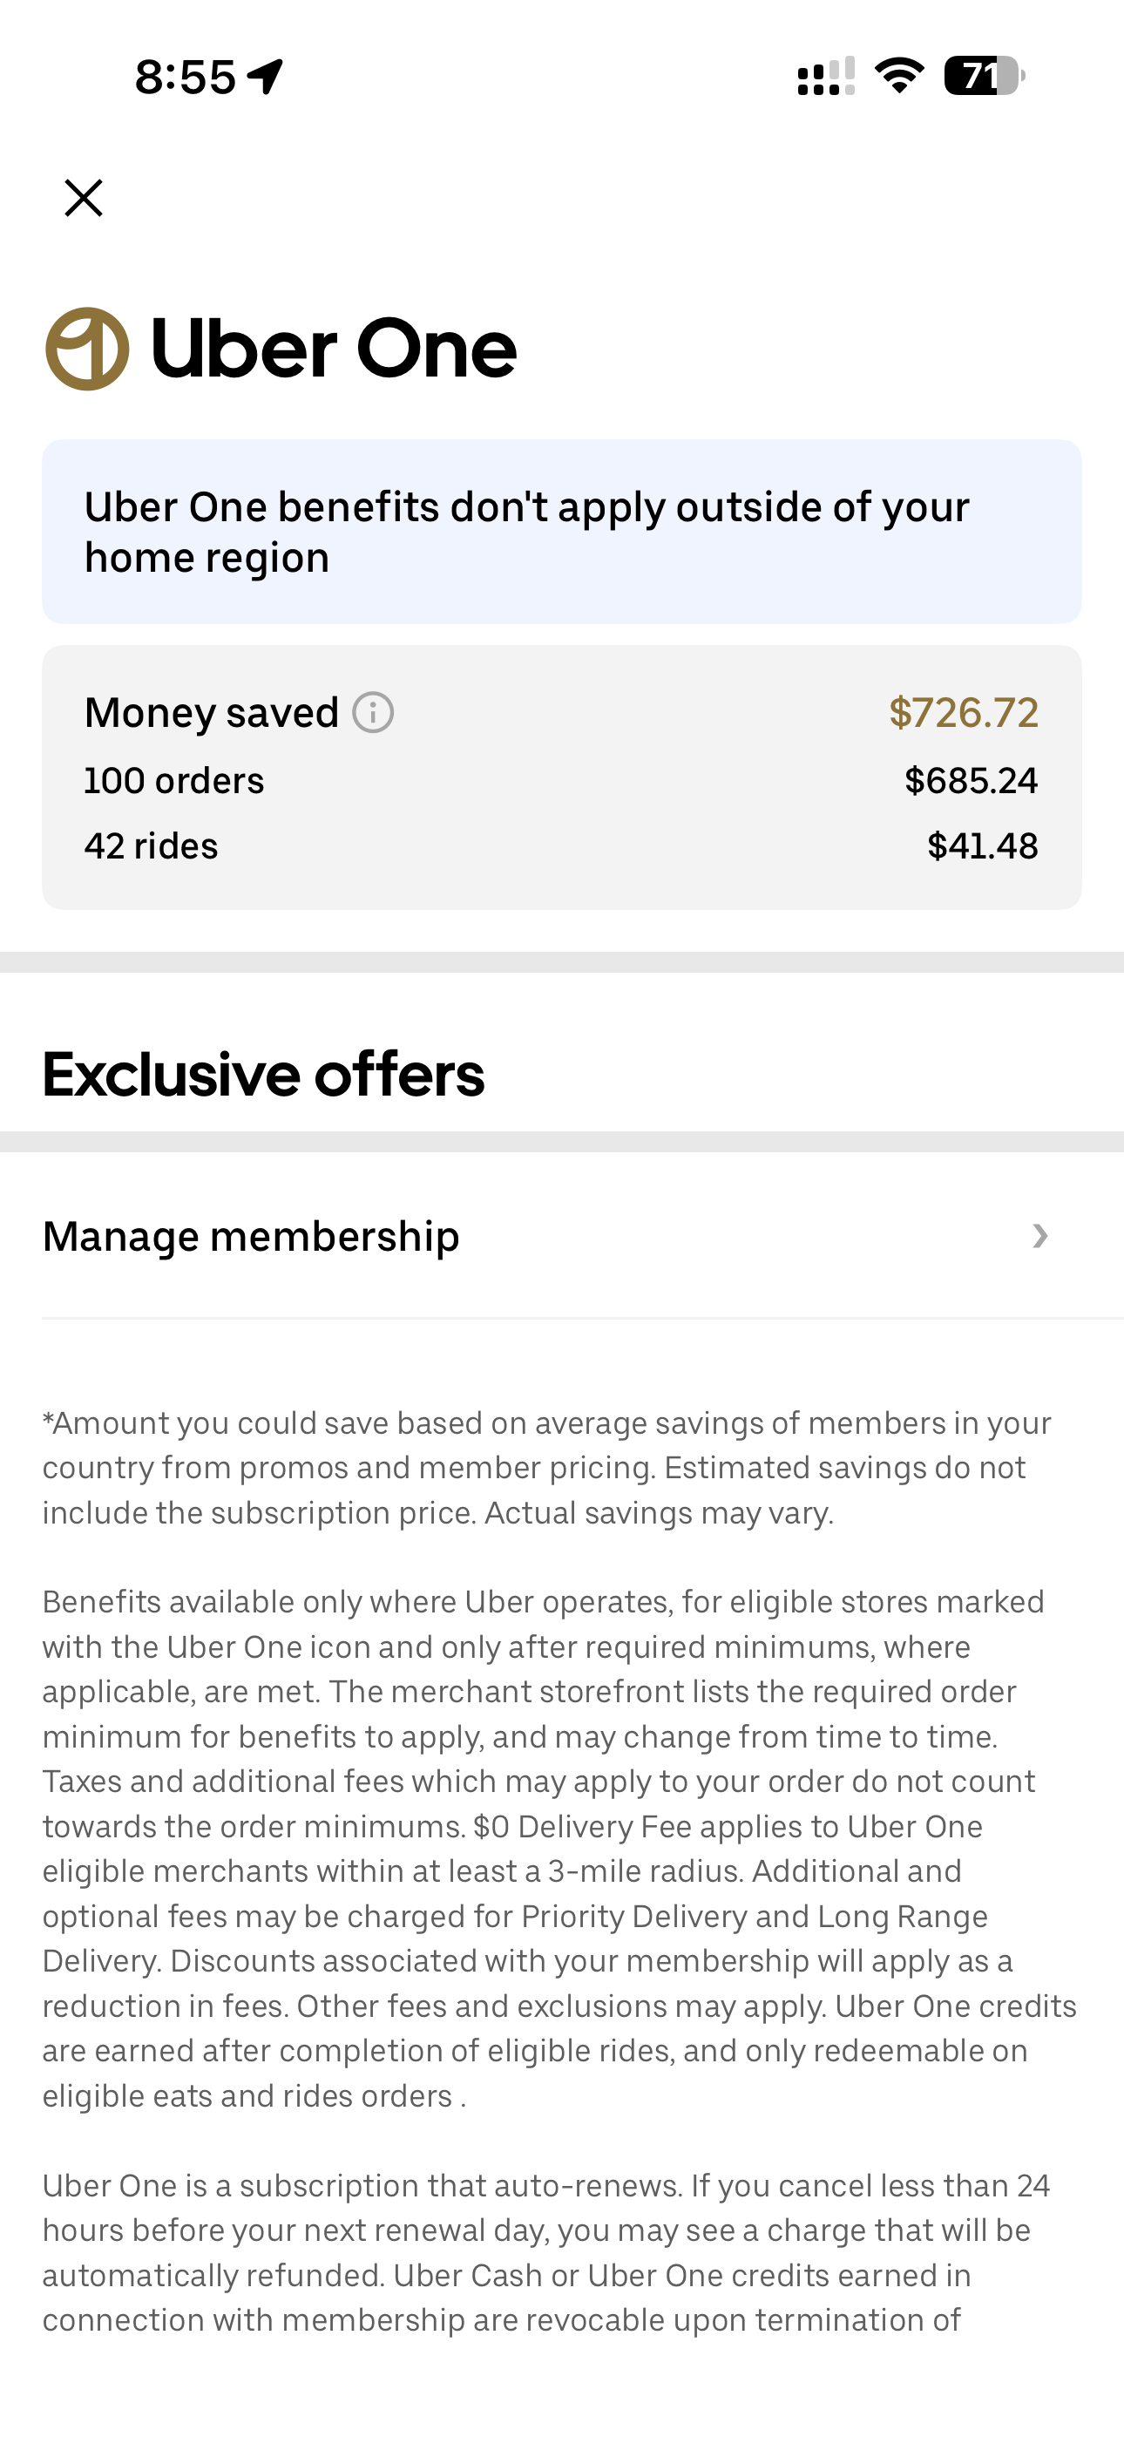Tap the Wi-Fi status icon
This screenshot has width=1124, height=2437.
pos(899,76)
